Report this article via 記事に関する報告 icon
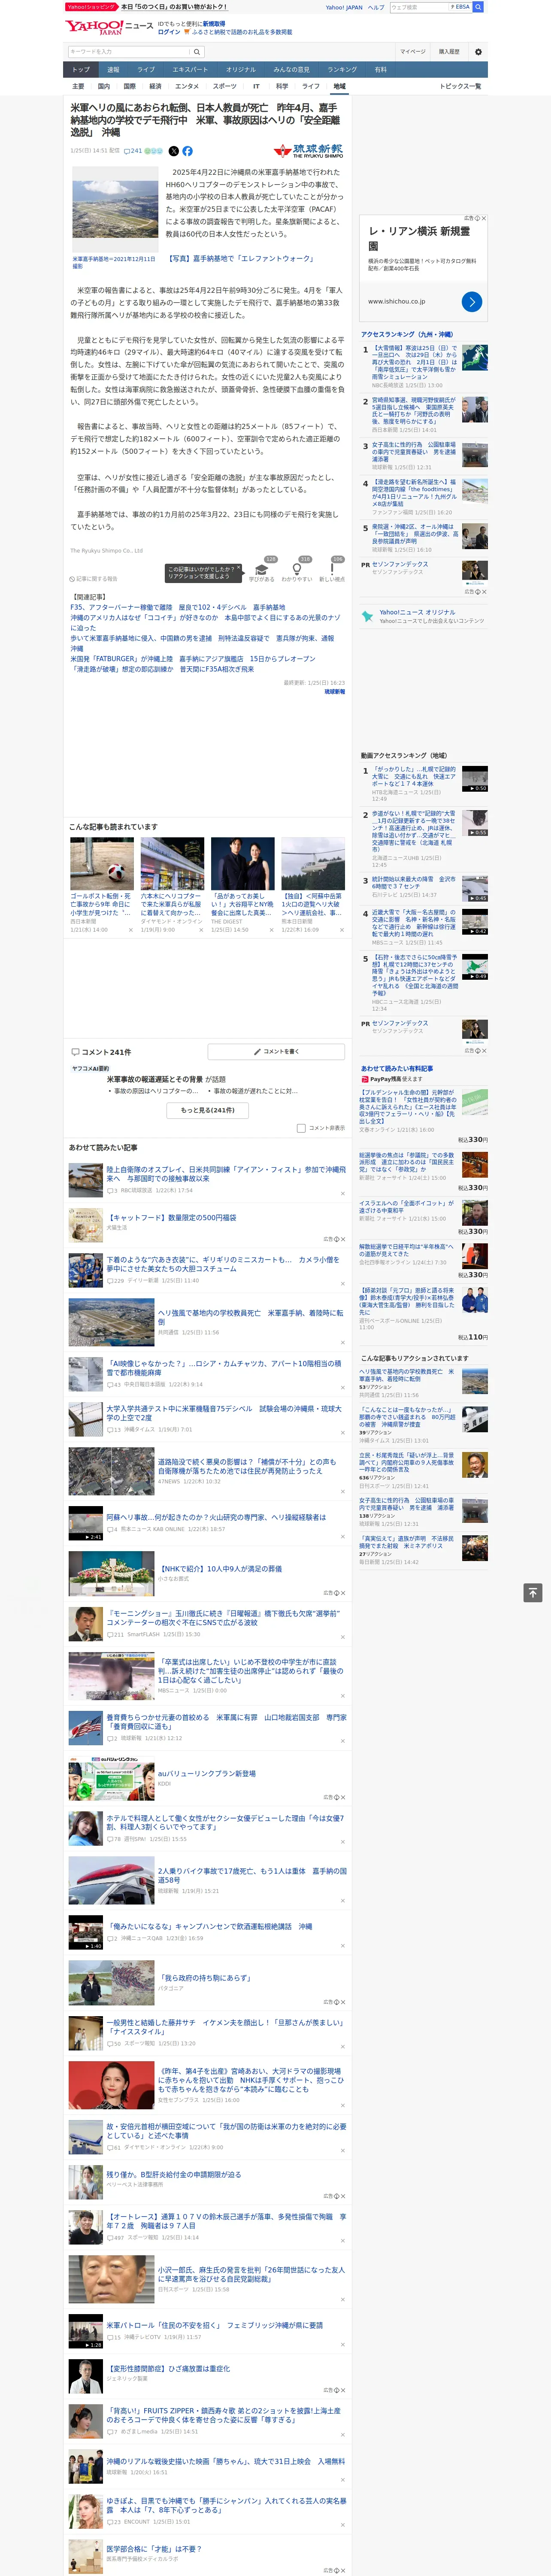Viewport: 551px width, 2576px height. [x=94, y=579]
